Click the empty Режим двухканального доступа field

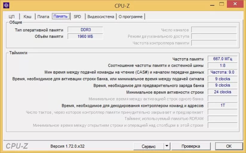[214, 36]
